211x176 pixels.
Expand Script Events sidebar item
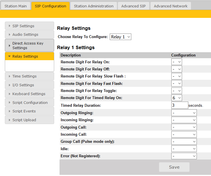coord(29,111)
